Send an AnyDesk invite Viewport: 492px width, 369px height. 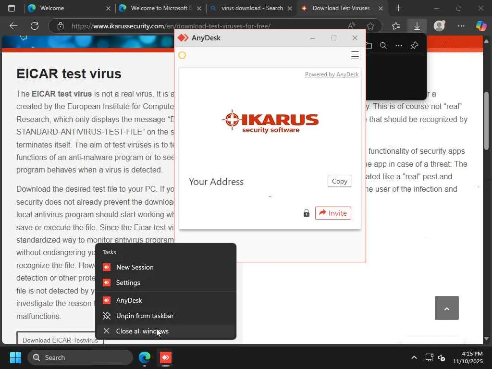click(333, 213)
